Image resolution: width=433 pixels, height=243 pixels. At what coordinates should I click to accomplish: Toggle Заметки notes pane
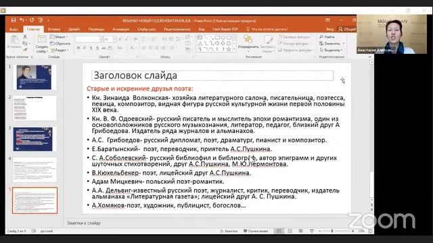[229, 231]
